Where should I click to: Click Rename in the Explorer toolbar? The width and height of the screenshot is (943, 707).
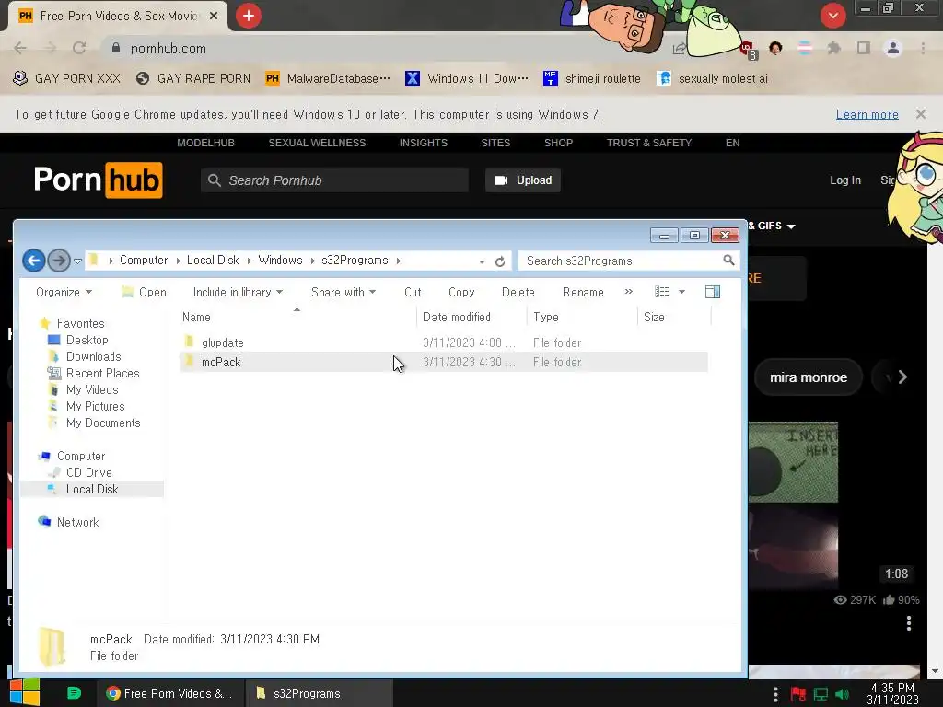click(x=583, y=292)
